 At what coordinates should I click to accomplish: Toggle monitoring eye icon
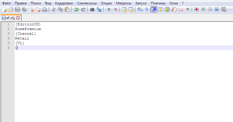pos(188,10)
